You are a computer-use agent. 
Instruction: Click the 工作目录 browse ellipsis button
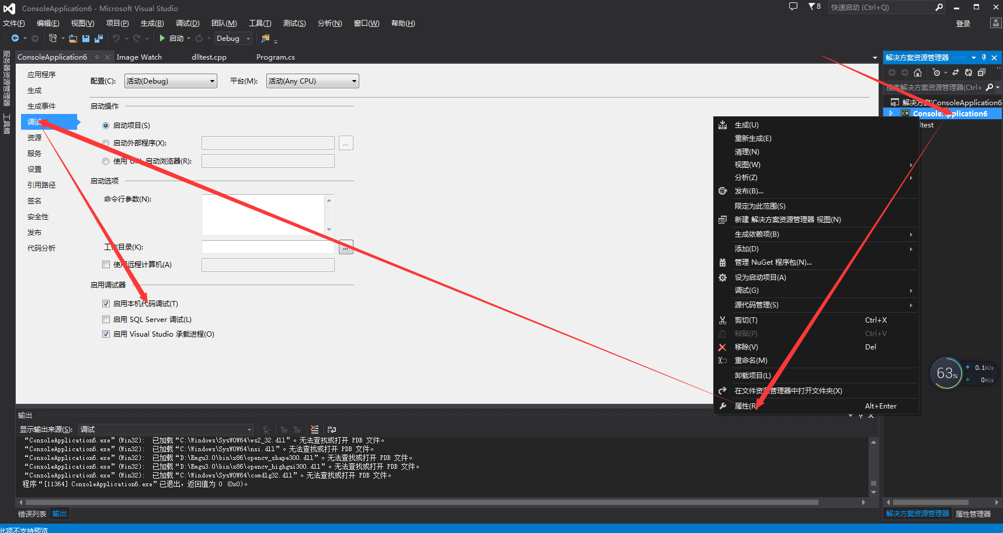tap(346, 247)
